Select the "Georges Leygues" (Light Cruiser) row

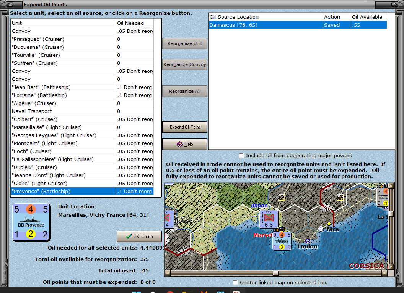click(82, 135)
